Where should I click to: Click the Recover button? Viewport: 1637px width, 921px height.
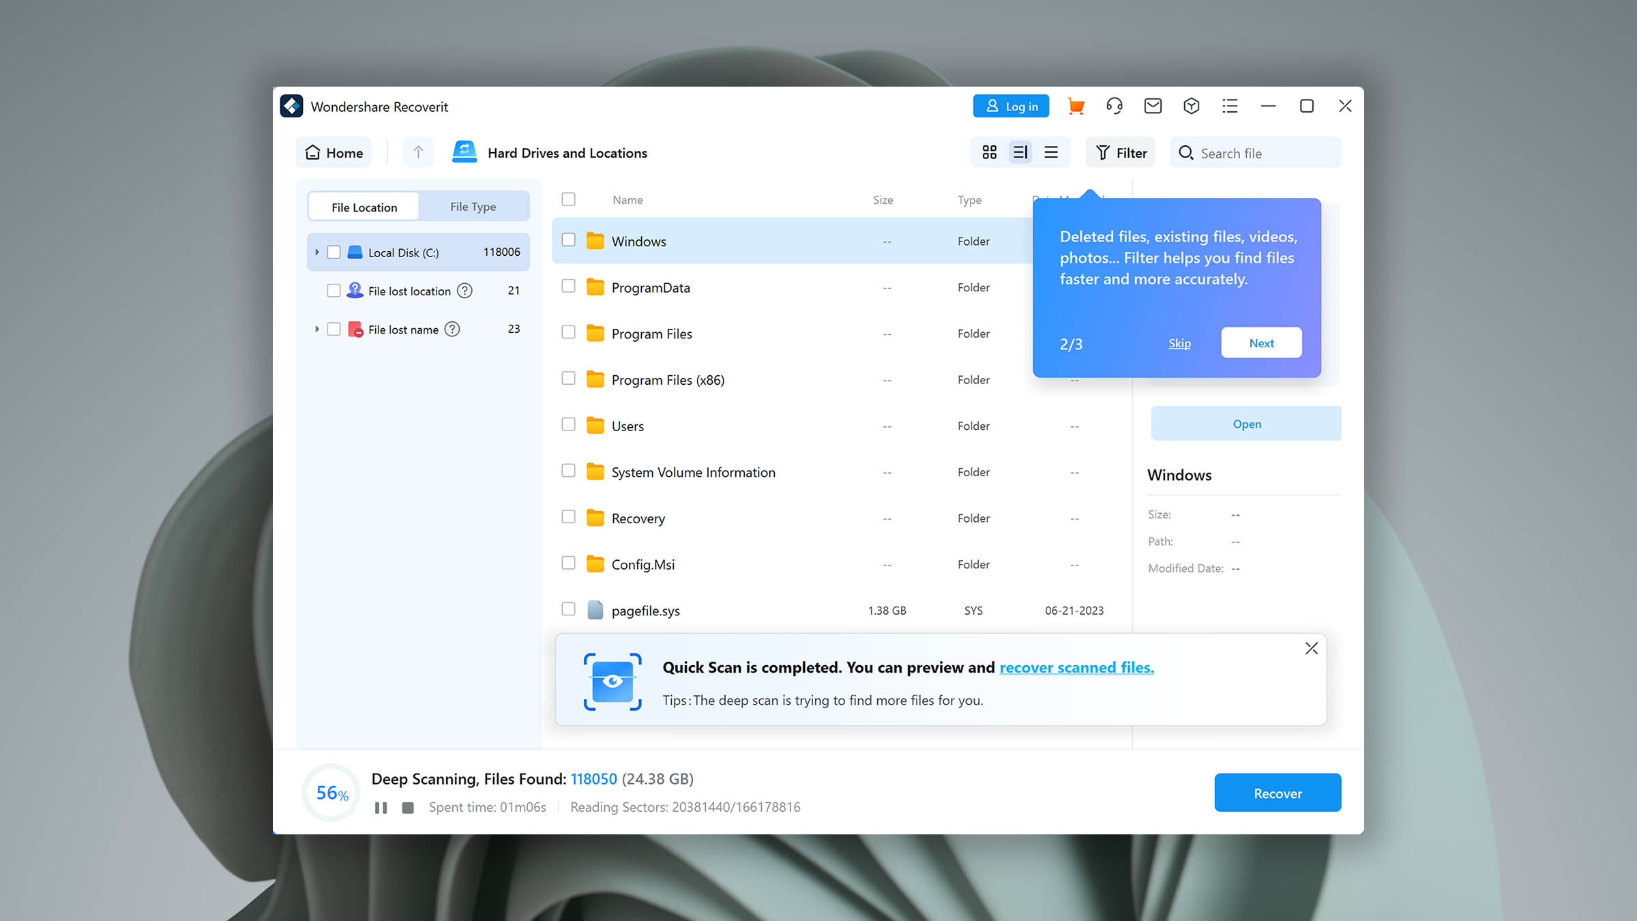point(1278,793)
